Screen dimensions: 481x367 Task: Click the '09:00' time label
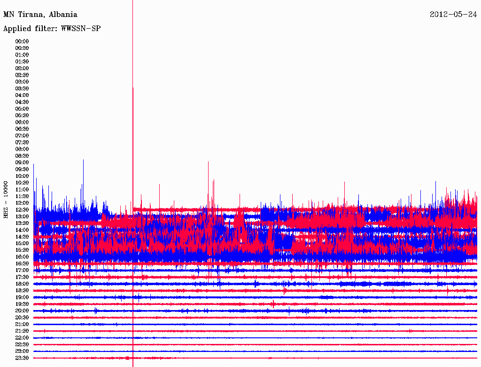point(22,163)
